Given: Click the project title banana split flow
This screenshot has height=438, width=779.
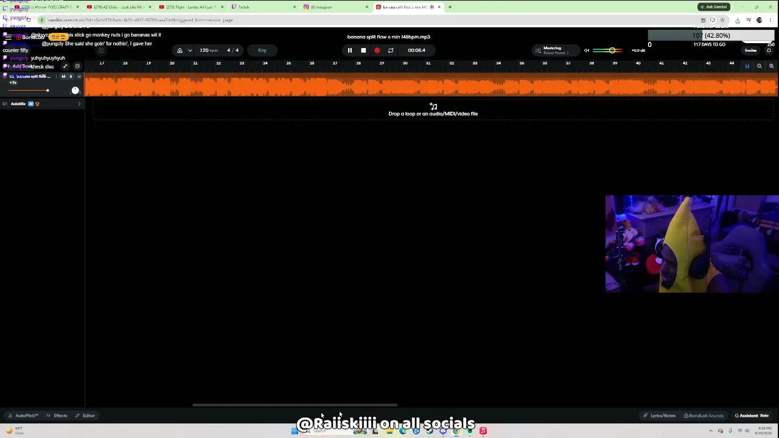Looking at the screenshot, I should click(389, 37).
